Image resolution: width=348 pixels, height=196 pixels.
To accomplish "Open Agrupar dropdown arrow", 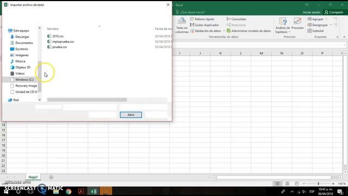I will [x=326, y=19].
